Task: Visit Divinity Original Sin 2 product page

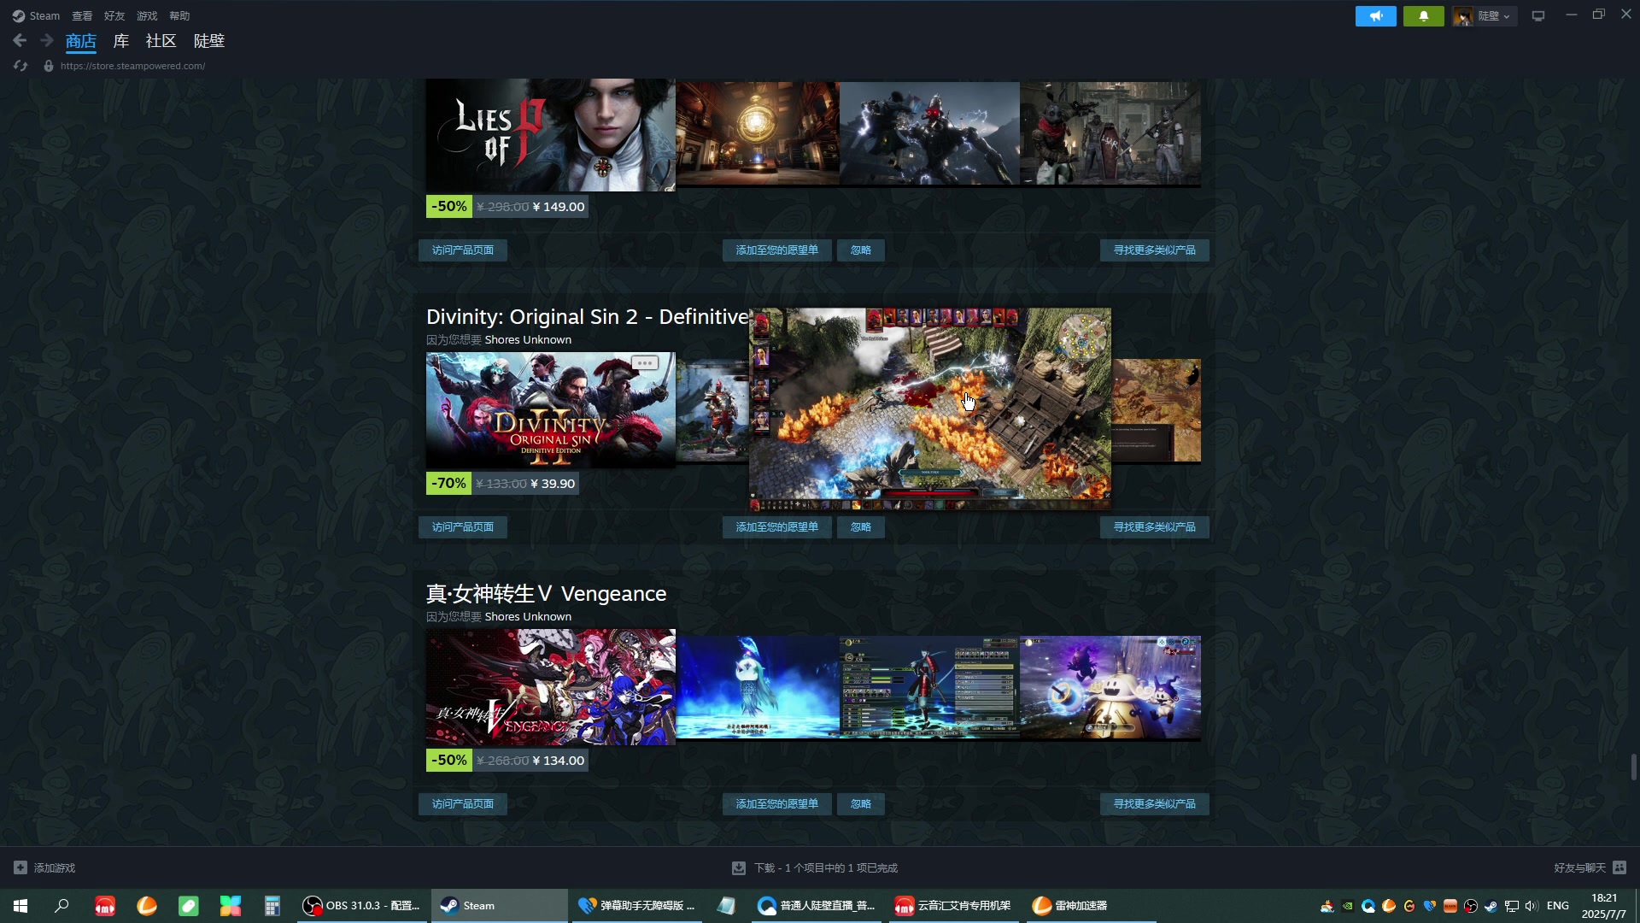Action: click(x=463, y=527)
